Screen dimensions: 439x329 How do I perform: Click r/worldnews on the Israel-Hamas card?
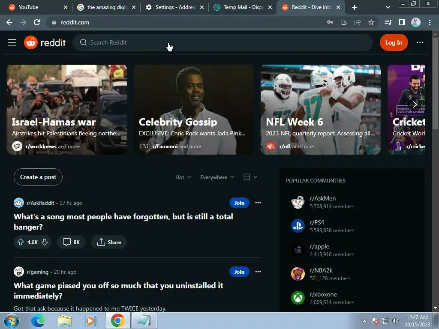click(41, 147)
